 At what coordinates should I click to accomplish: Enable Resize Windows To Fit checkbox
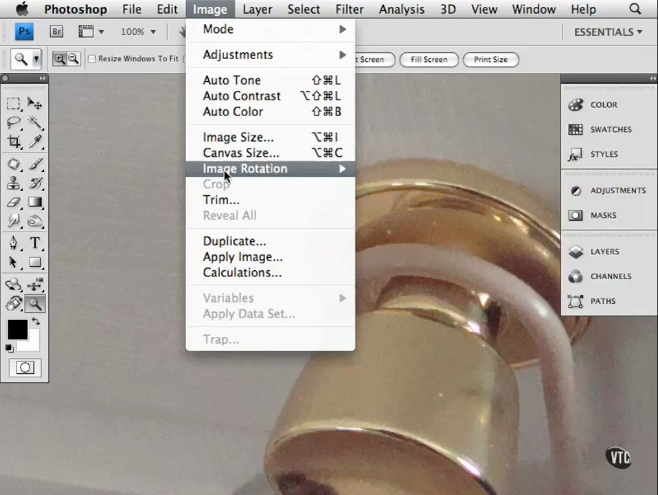pos(92,59)
